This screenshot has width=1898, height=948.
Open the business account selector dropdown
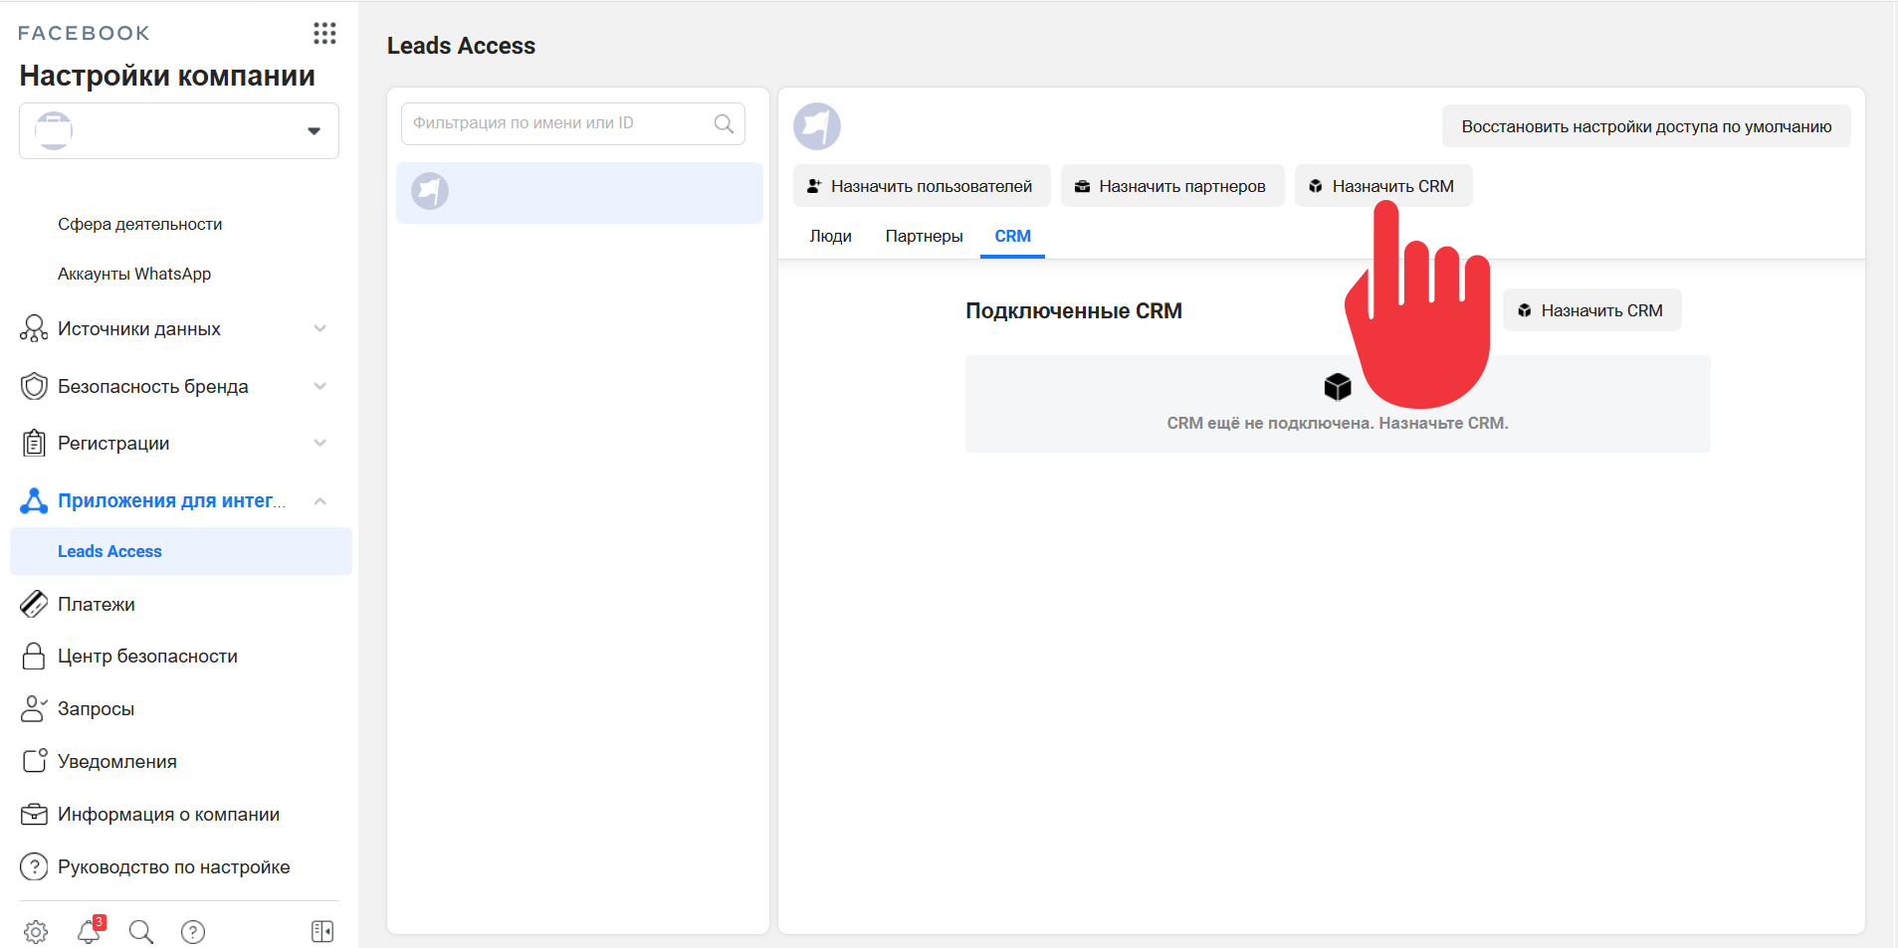[179, 130]
